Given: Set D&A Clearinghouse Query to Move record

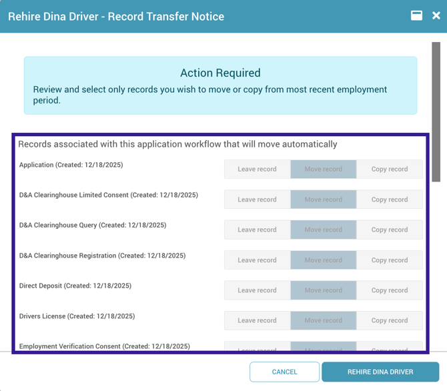Looking at the screenshot, I should click(323, 230).
